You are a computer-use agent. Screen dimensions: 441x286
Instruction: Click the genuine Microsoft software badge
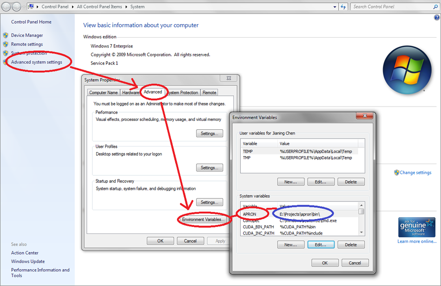tap(416, 227)
